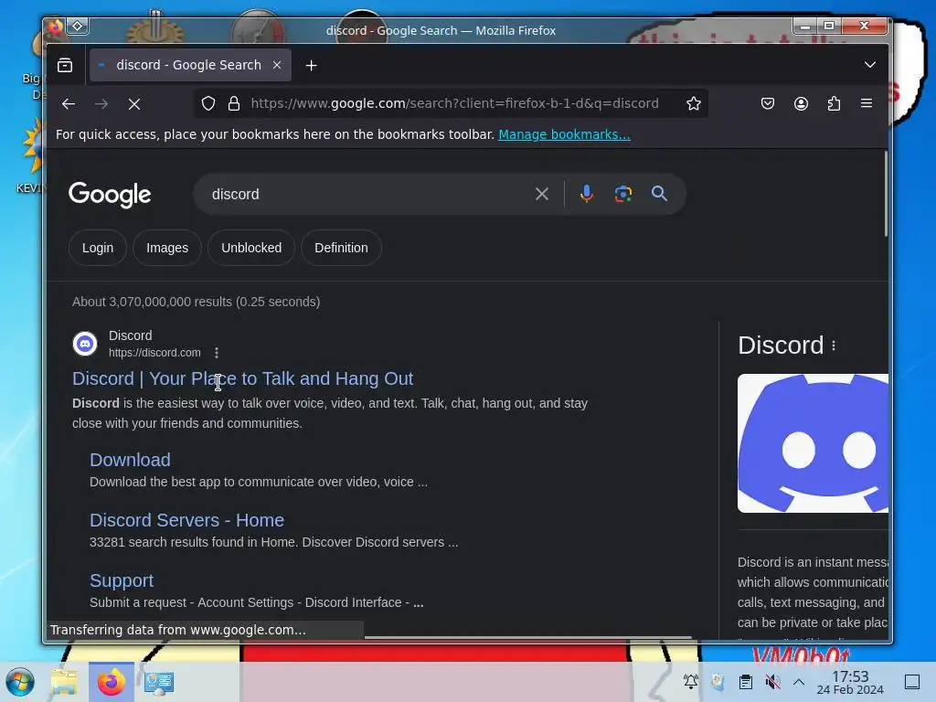Start voice search with the microphone icon

(x=587, y=194)
